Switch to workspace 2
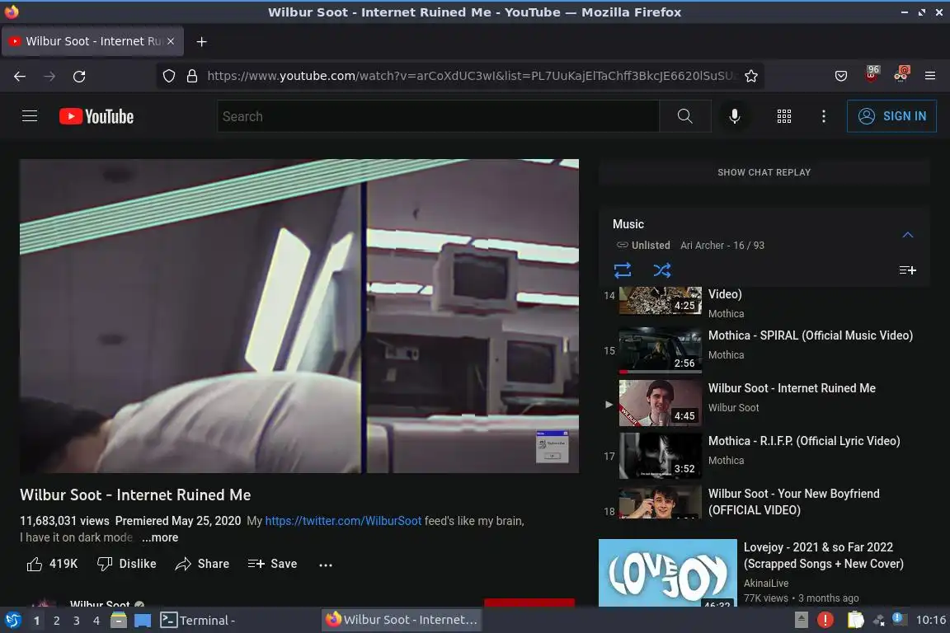950x633 pixels. click(56, 621)
